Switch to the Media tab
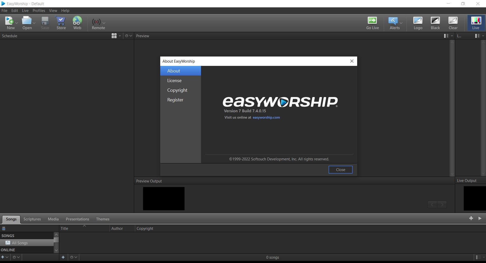 pos(53,219)
